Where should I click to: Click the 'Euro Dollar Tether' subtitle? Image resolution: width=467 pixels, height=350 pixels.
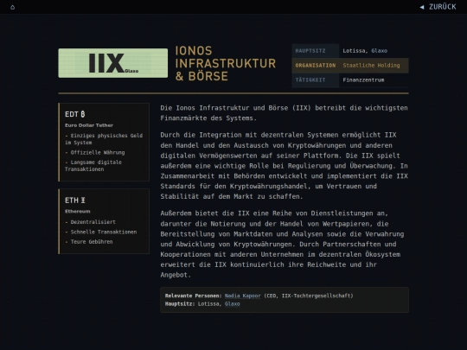[x=89, y=125]
